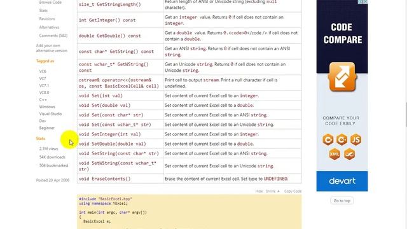Click the JS language icon in ad
This screenshot has width=407, height=229.
(355, 140)
